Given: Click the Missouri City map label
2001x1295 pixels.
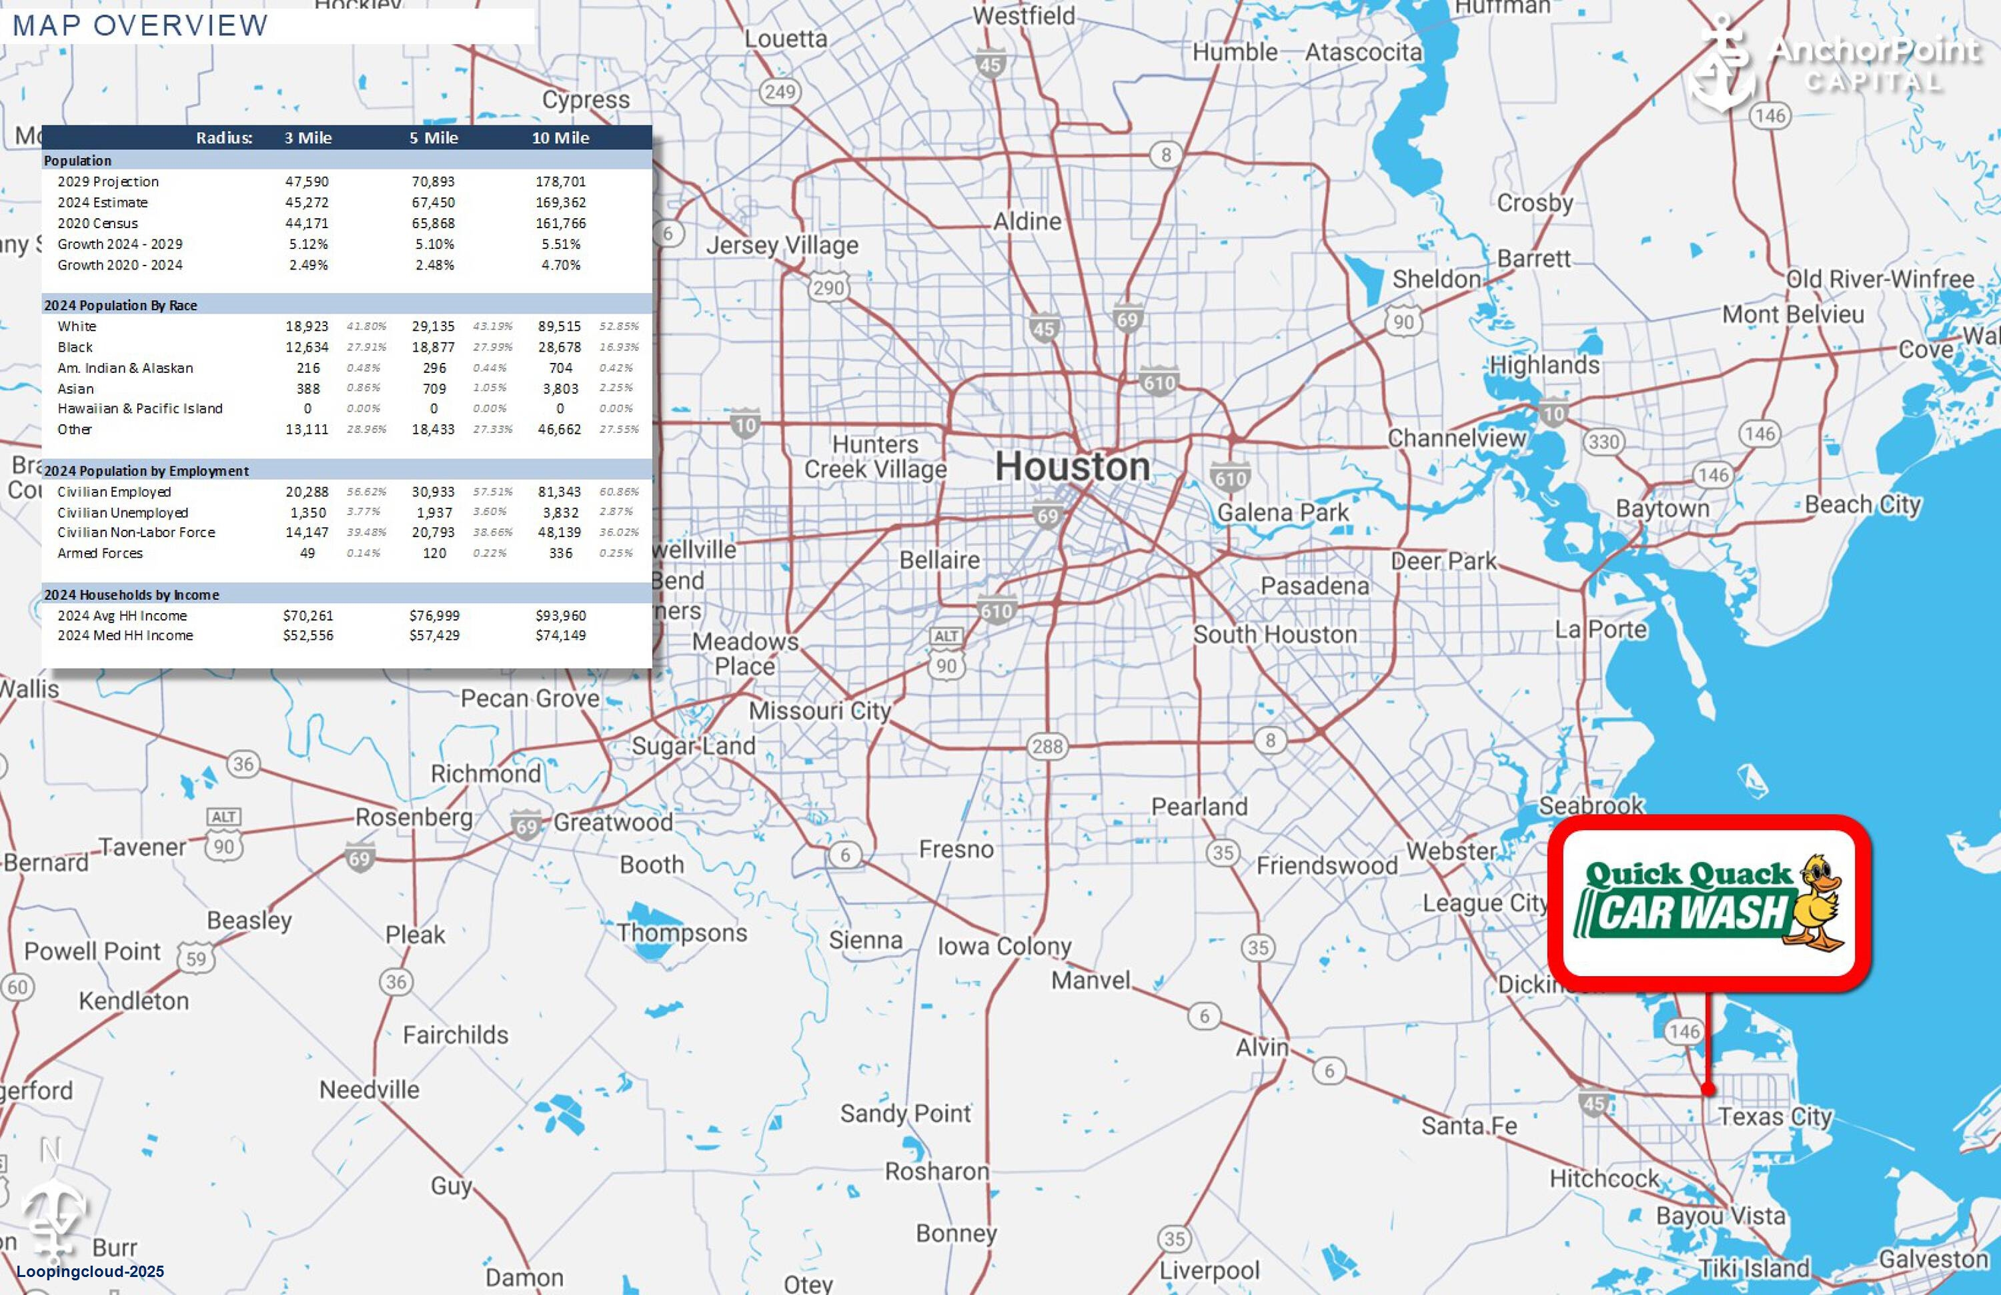Looking at the screenshot, I should pyautogui.click(x=820, y=711).
